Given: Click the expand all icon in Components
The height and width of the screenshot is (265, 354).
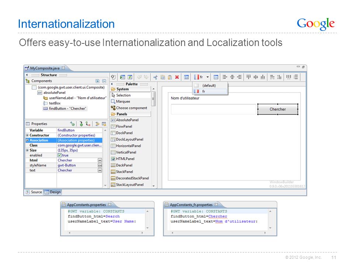Looking at the screenshot, I should [97, 81].
